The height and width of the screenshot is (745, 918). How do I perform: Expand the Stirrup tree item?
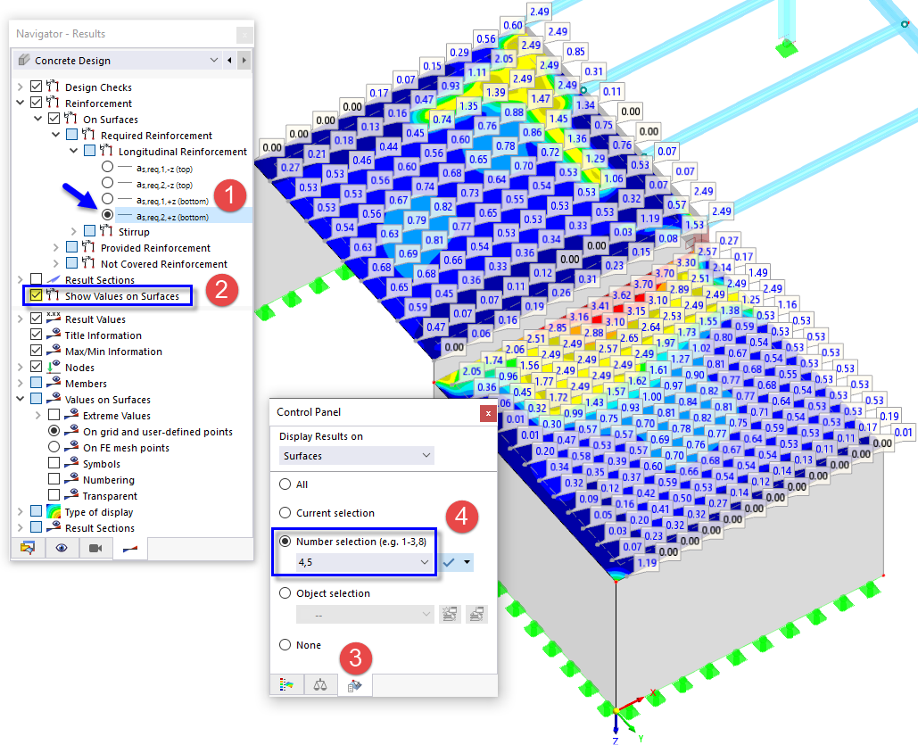pyautogui.click(x=73, y=231)
